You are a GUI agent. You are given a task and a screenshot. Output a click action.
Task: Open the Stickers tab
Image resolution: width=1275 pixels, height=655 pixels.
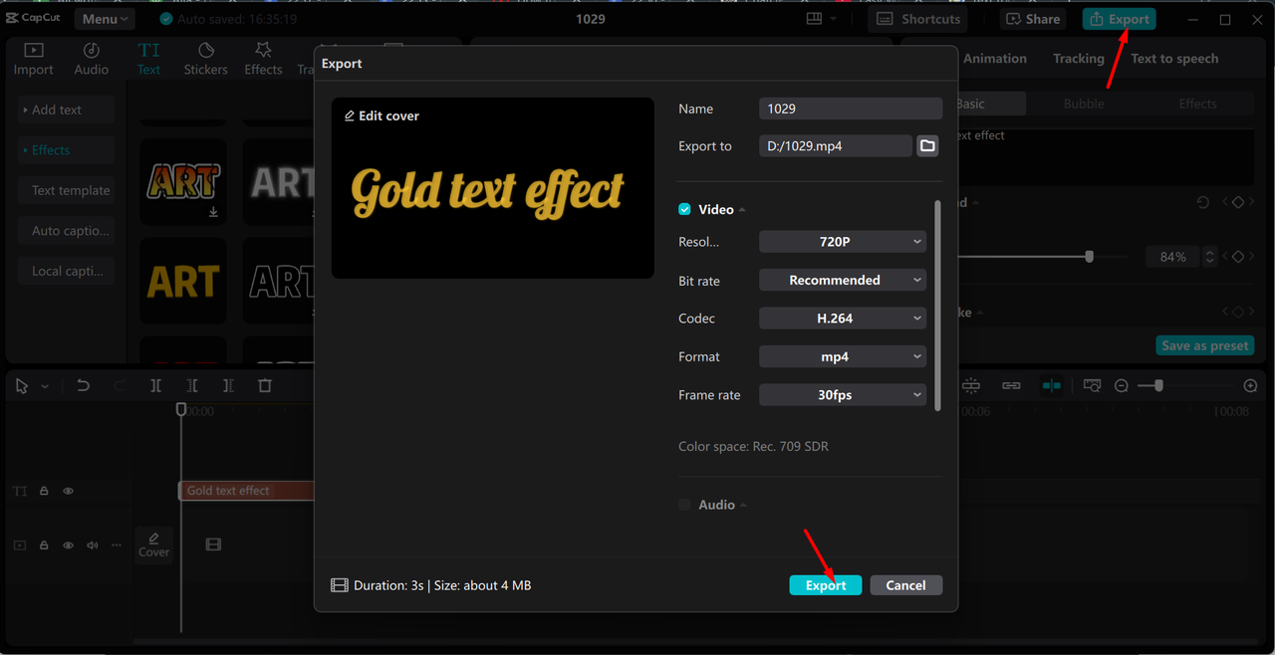click(x=205, y=59)
